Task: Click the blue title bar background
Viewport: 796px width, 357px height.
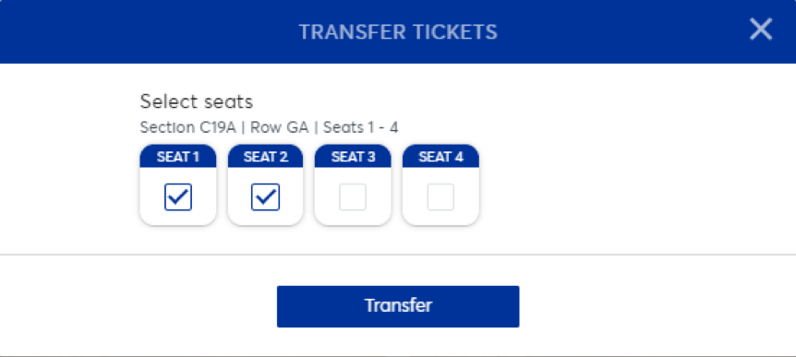Action: click(x=152, y=31)
